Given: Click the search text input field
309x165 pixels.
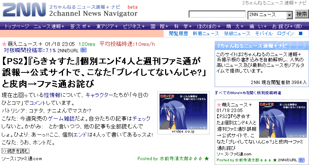Looking at the screenshot, I should click(x=217, y=15).
